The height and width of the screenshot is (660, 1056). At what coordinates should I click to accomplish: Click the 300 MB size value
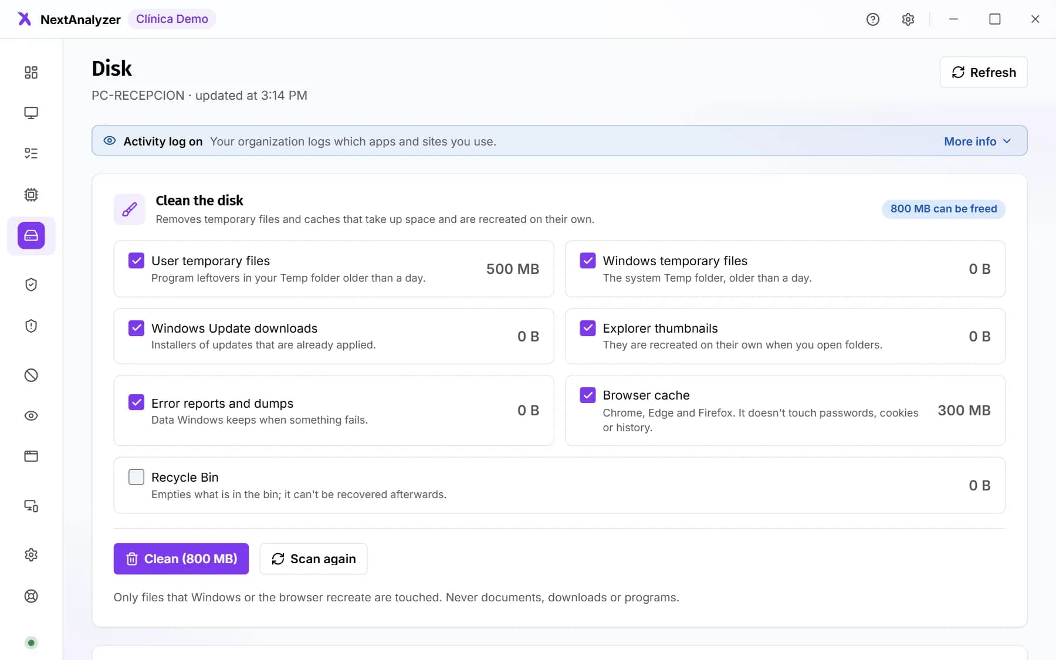pos(964,410)
